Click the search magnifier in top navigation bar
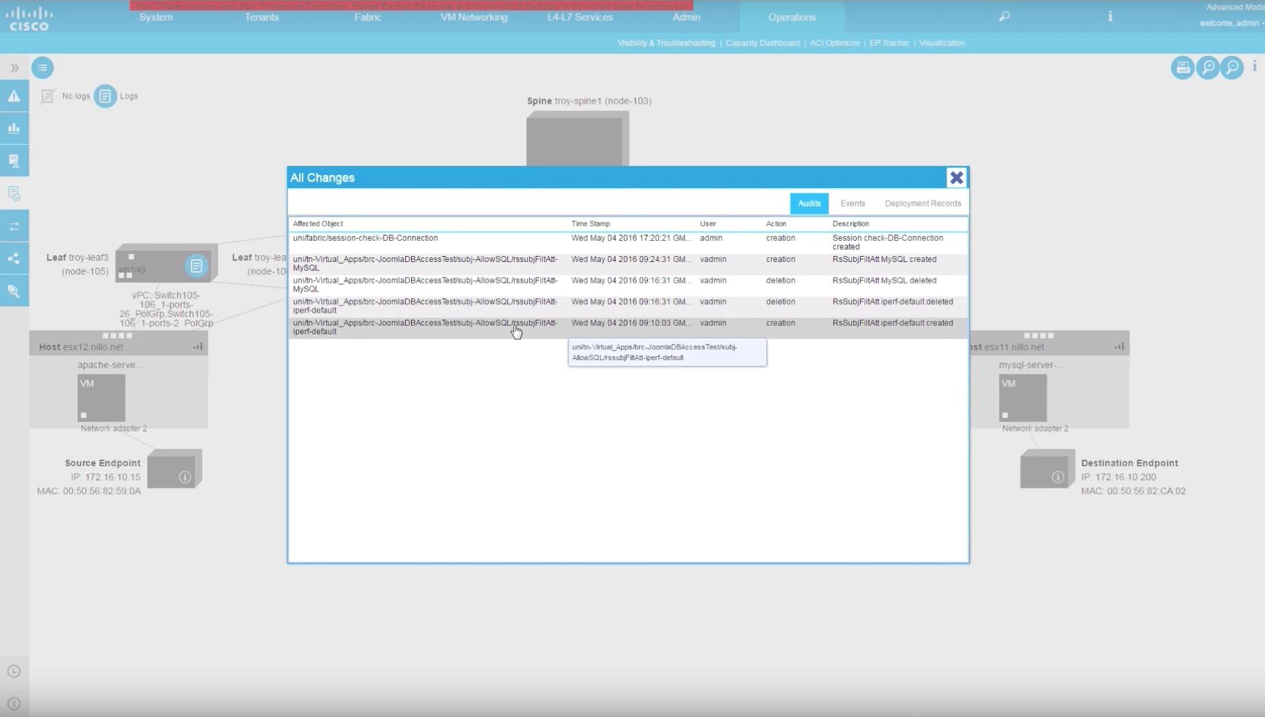The image size is (1265, 717). click(x=1004, y=16)
